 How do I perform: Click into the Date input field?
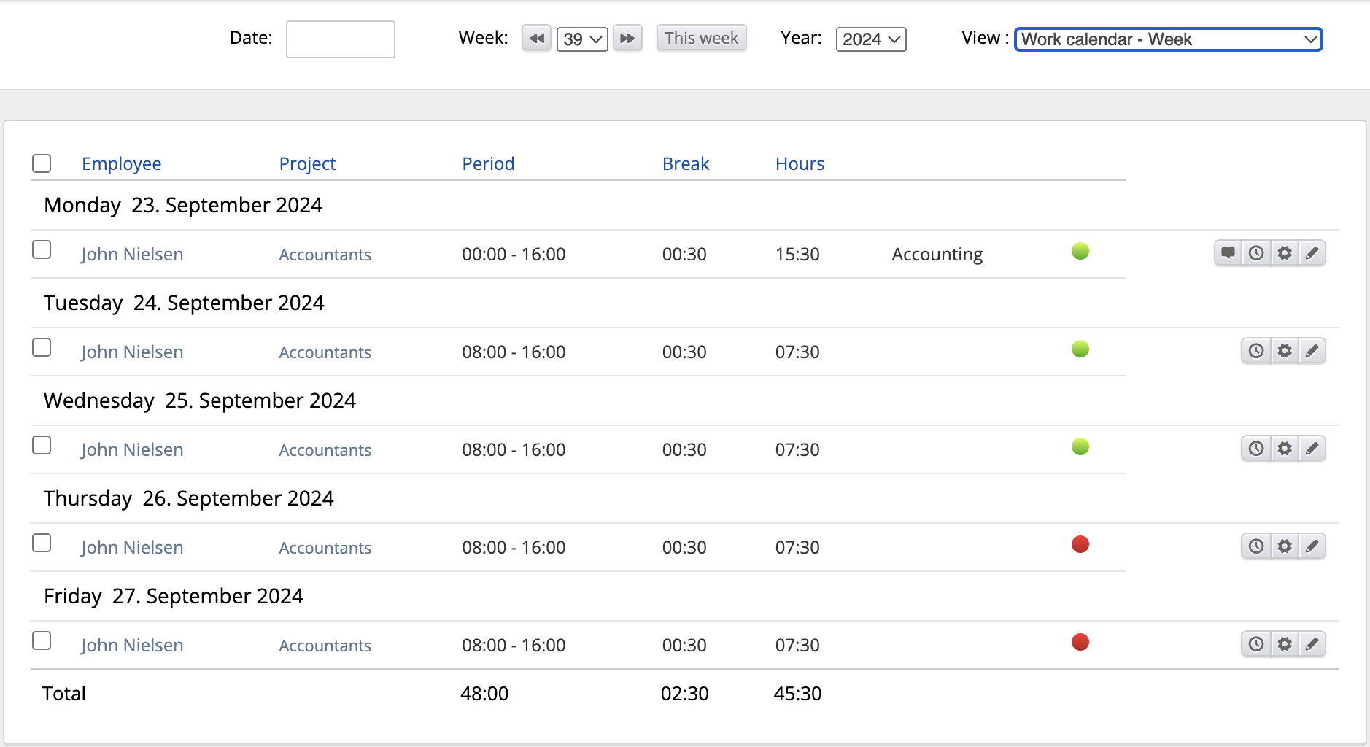(x=341, y=39)
